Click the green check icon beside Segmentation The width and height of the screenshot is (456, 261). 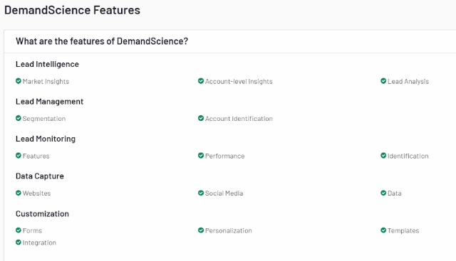click(x=19, y=118)
